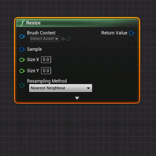Viewport: 156px width, 156px height.
Task: Click the Return Value output pin
Action: tap(132, 33)
